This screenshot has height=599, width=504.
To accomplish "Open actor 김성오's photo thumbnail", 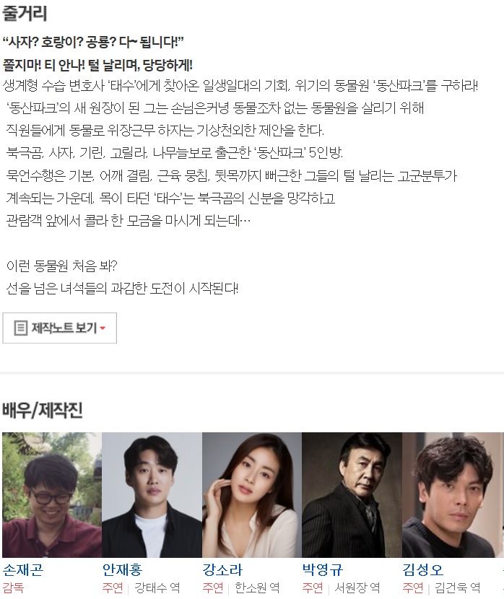I will tap(452, 494).
